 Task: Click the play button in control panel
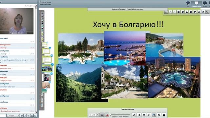149,115
